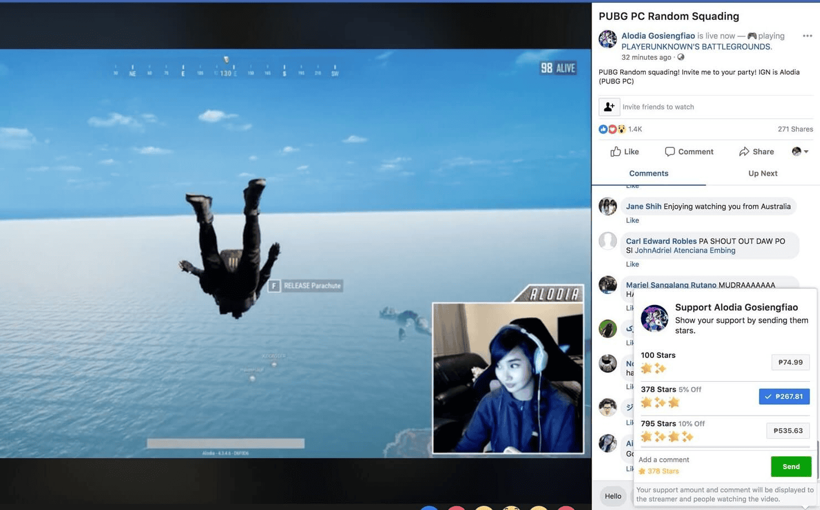Click the streamer webcam overlay in video
This screenshot has height=510, width=820.
point(508,378)
